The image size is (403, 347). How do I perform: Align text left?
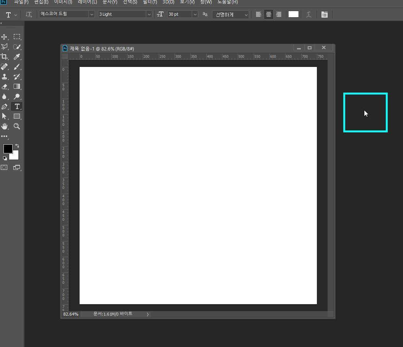(259, 15)
